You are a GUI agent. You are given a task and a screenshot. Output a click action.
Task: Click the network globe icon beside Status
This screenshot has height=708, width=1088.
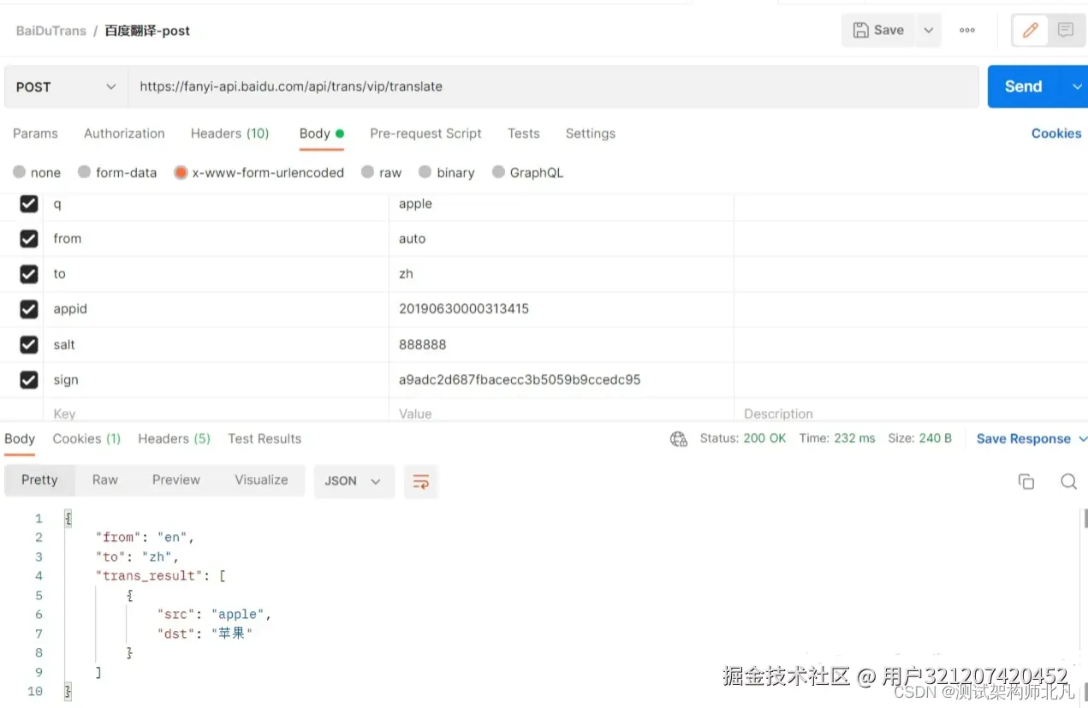click(x=679, y=439)
